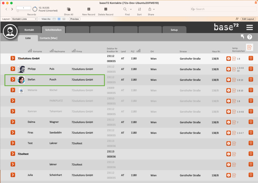Click the '72solutions GmbH' bold company name
The image size is (258, 183).
click(29, 58)
